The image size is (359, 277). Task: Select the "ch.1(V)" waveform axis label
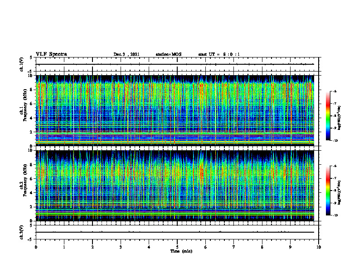coord(22,64)
